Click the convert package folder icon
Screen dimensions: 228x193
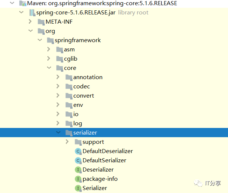point(69,96)
